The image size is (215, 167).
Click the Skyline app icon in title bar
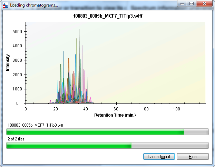(5, 5)
